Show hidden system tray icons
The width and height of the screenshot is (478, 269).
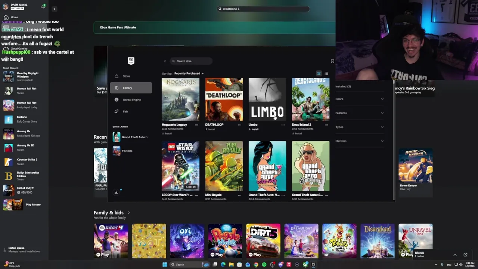tap(436, 265)
